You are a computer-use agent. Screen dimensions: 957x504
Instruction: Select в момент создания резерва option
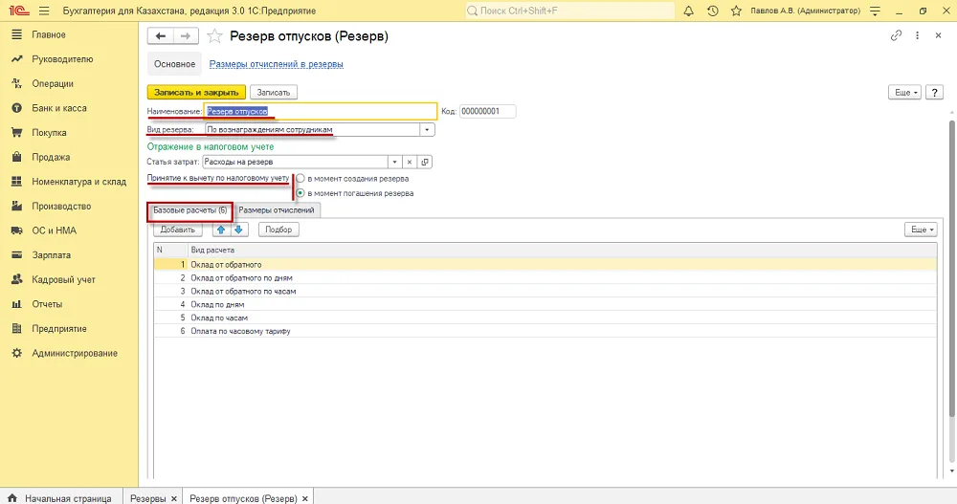(x=300, y=179)
